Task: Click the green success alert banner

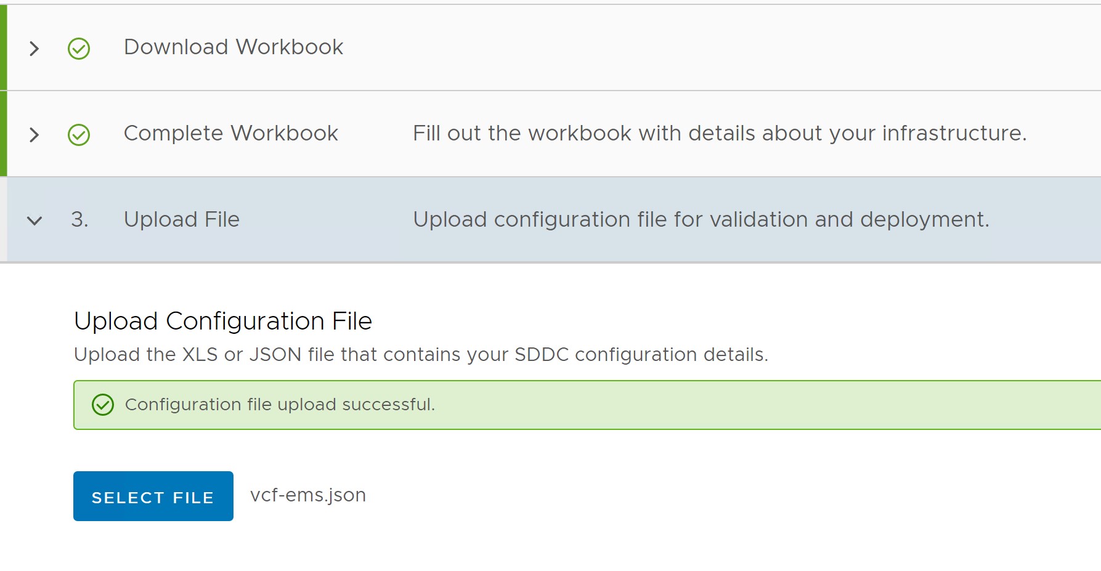Action: click(739, 405)
